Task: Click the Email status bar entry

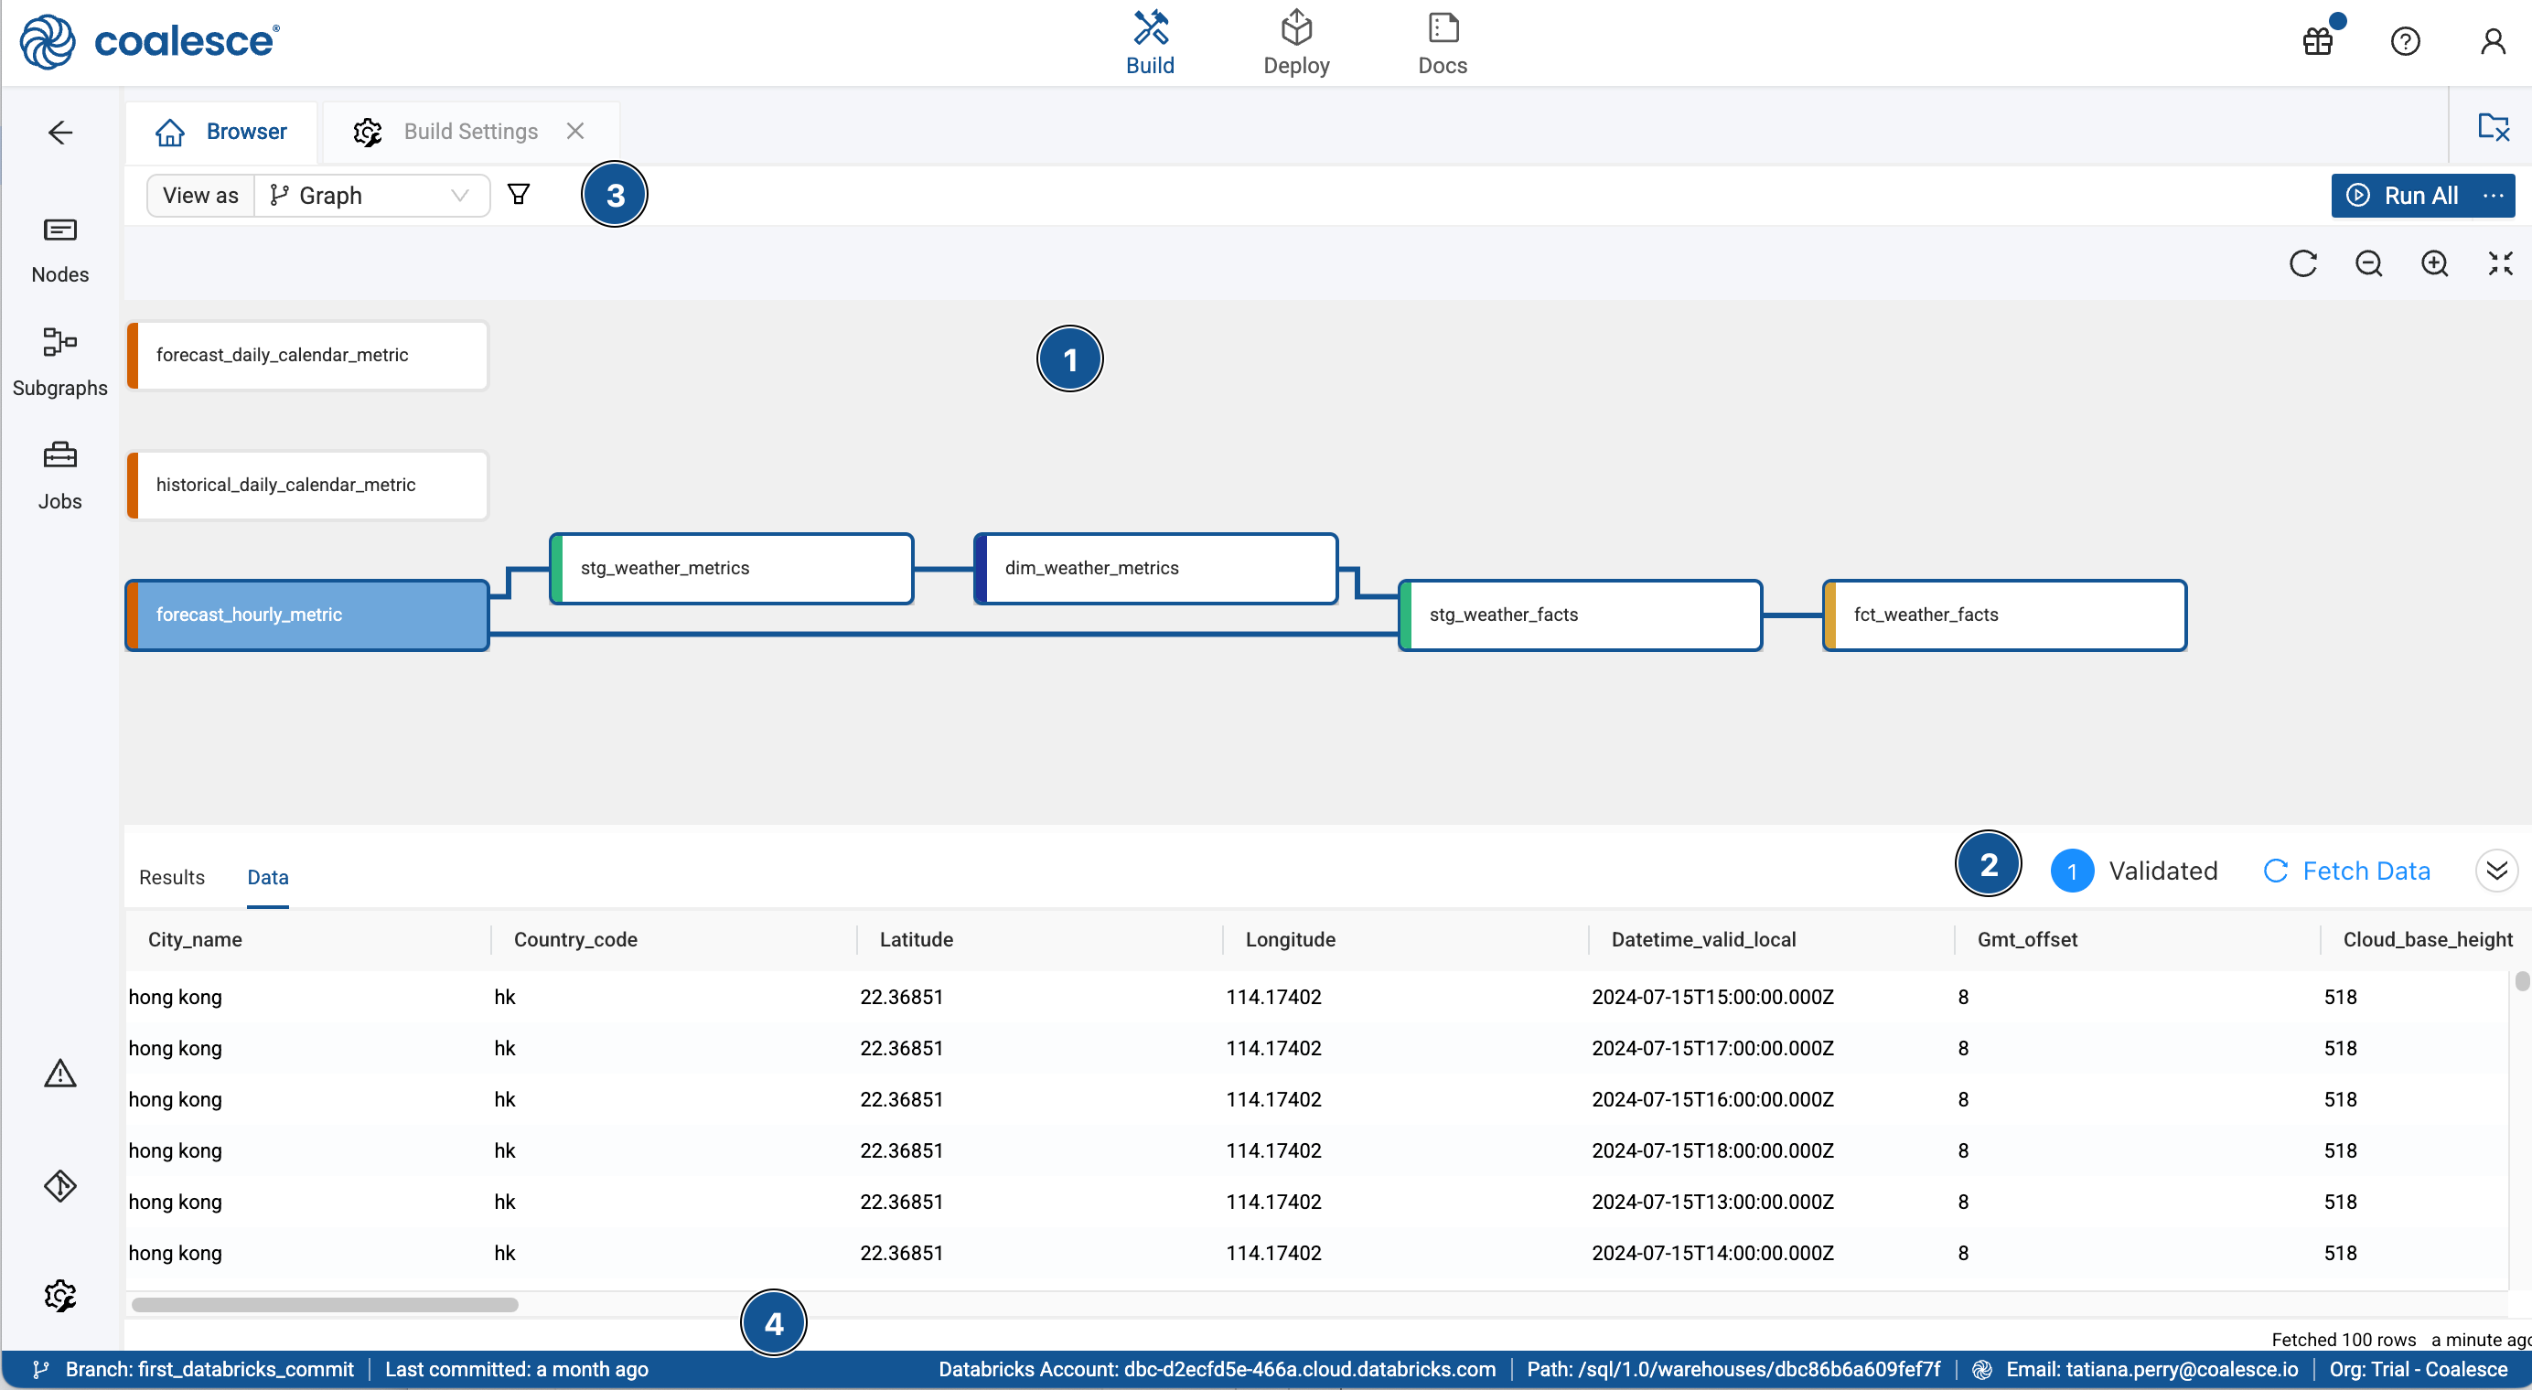Action: tap(2151, 1369)
